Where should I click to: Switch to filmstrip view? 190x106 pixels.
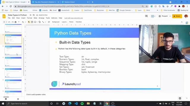[6, 99]
